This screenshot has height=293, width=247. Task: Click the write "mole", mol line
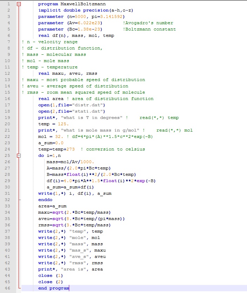[69, 238]
